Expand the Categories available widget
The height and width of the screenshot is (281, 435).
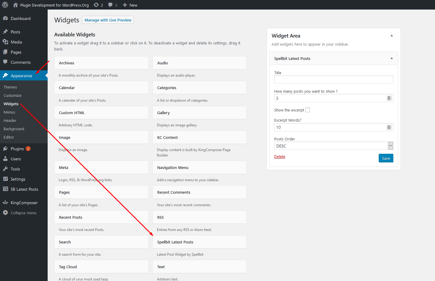pyautogui.click(x=199, y=88)
